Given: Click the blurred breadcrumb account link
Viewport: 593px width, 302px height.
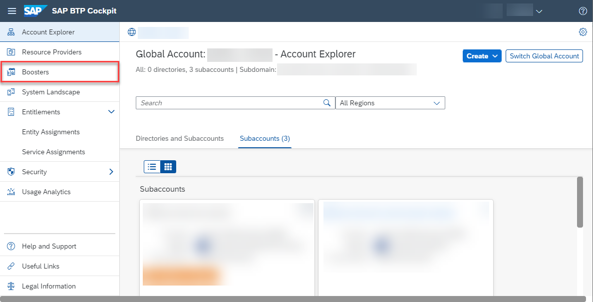Looking at the screenshot, I should pos(163,32).
